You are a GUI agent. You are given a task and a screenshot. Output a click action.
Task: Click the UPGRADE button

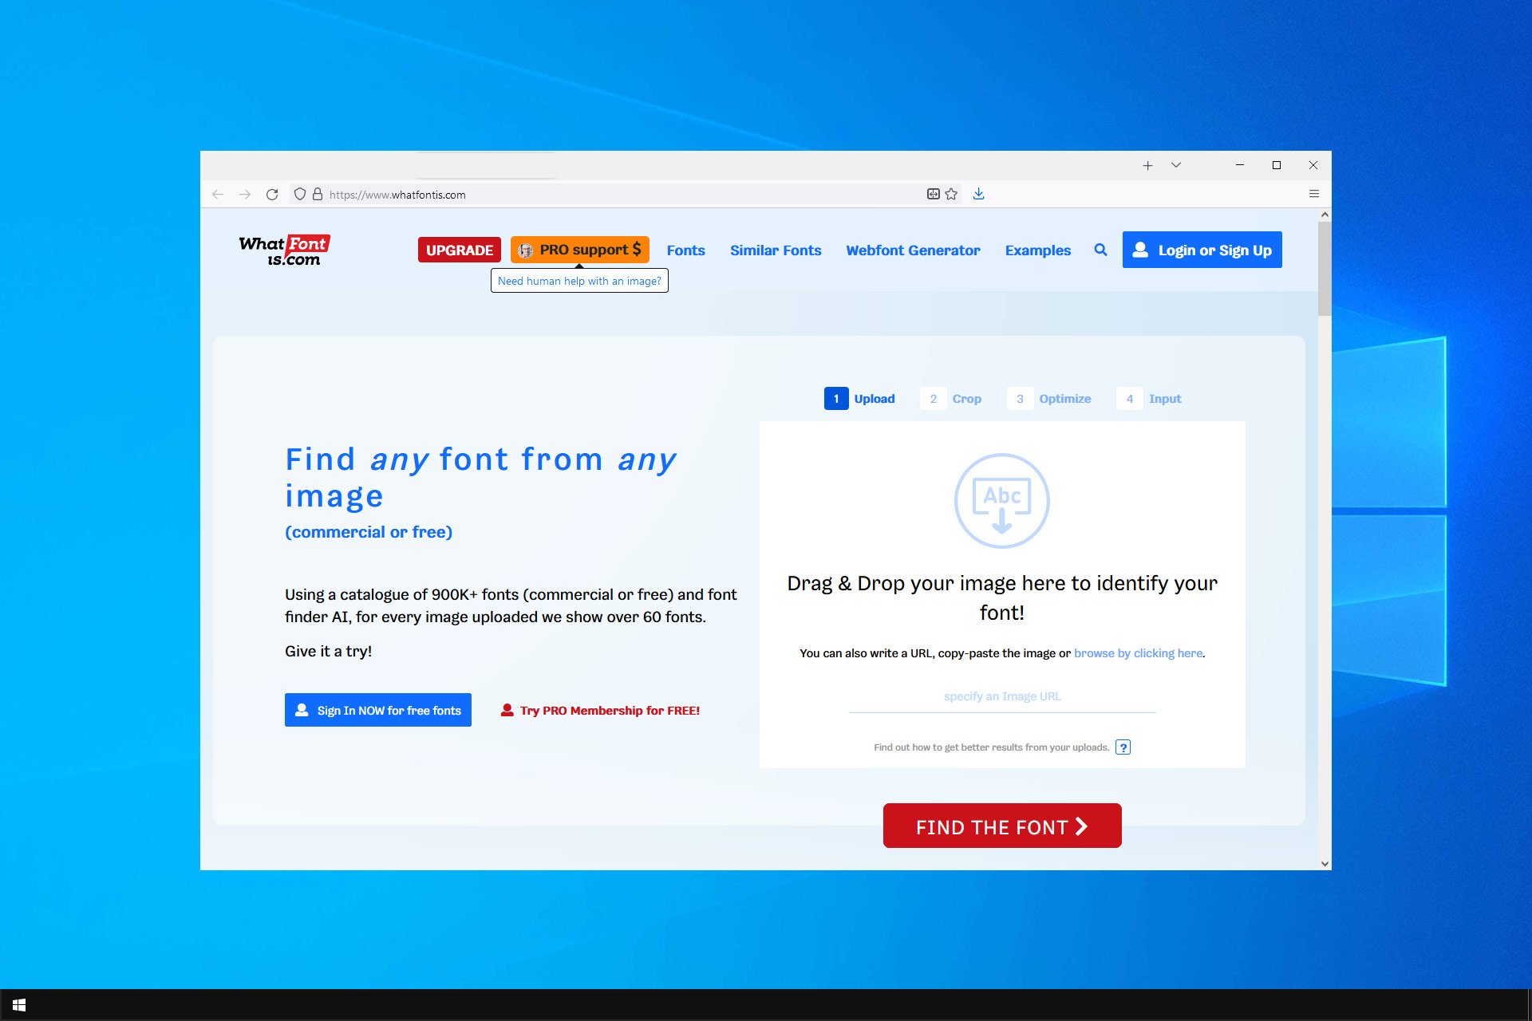460,250
